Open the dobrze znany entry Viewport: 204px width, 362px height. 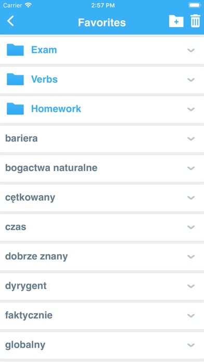(x=102, y=256)
